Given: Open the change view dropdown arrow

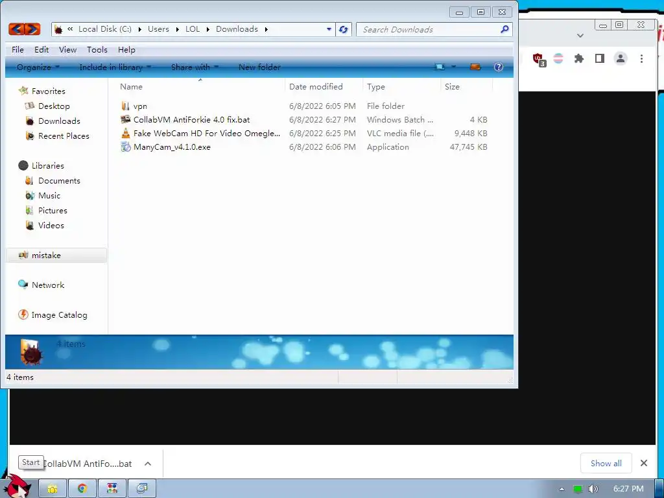Looking at the screenshot, I should 453,67.
